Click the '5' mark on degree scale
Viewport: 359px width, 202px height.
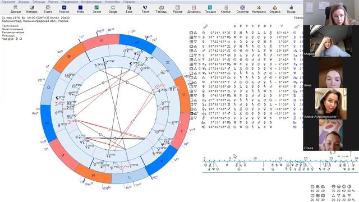tap(230, 158)
